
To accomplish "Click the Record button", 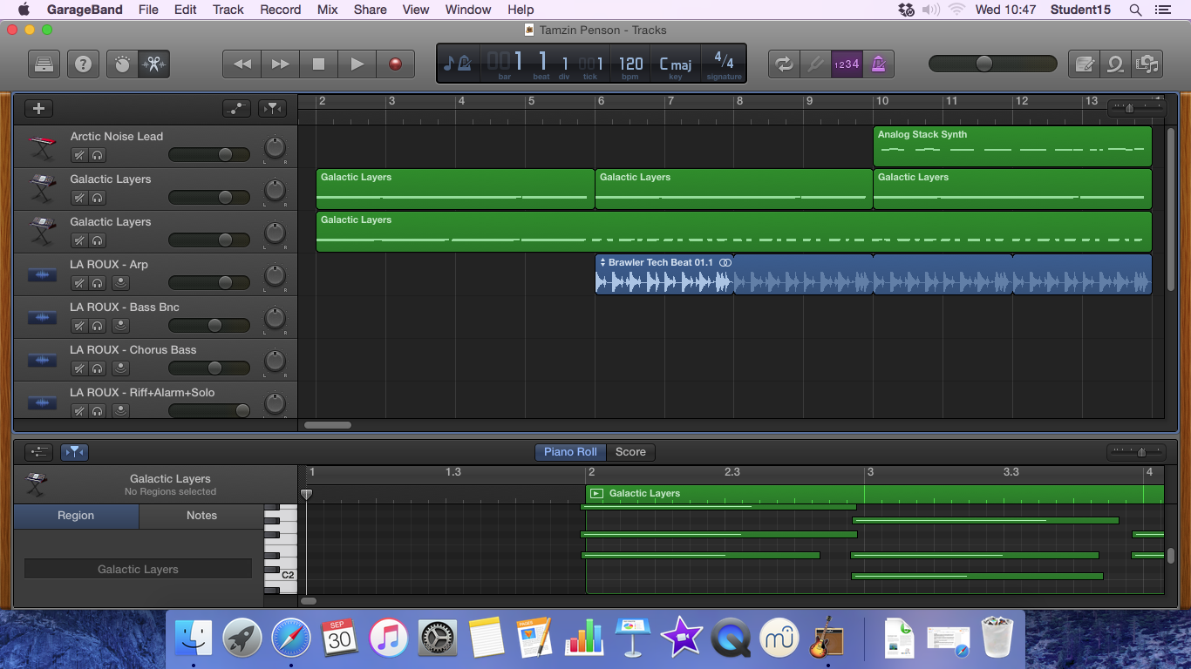I will click(394, 63).
